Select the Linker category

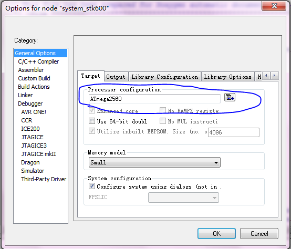(25, 95)
